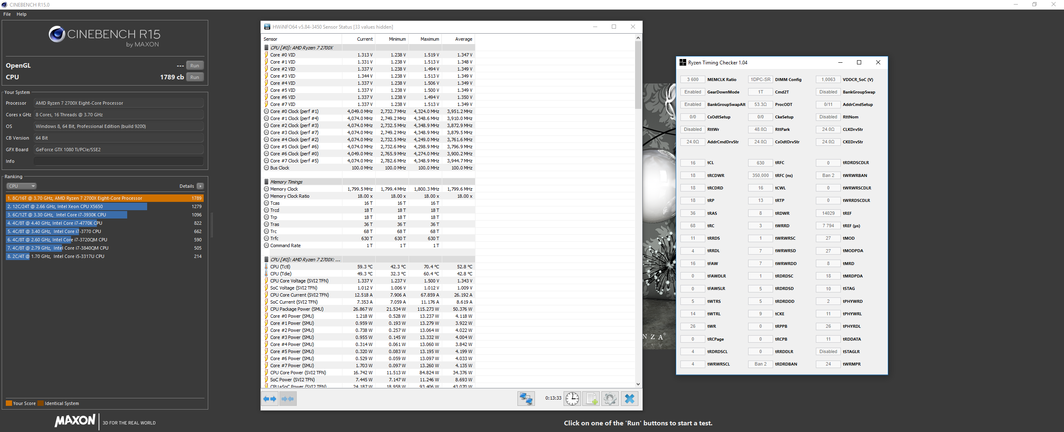The image size is (1064, 432).
Task: Select the Memory Clock sensor row
Action: [368, 189]
